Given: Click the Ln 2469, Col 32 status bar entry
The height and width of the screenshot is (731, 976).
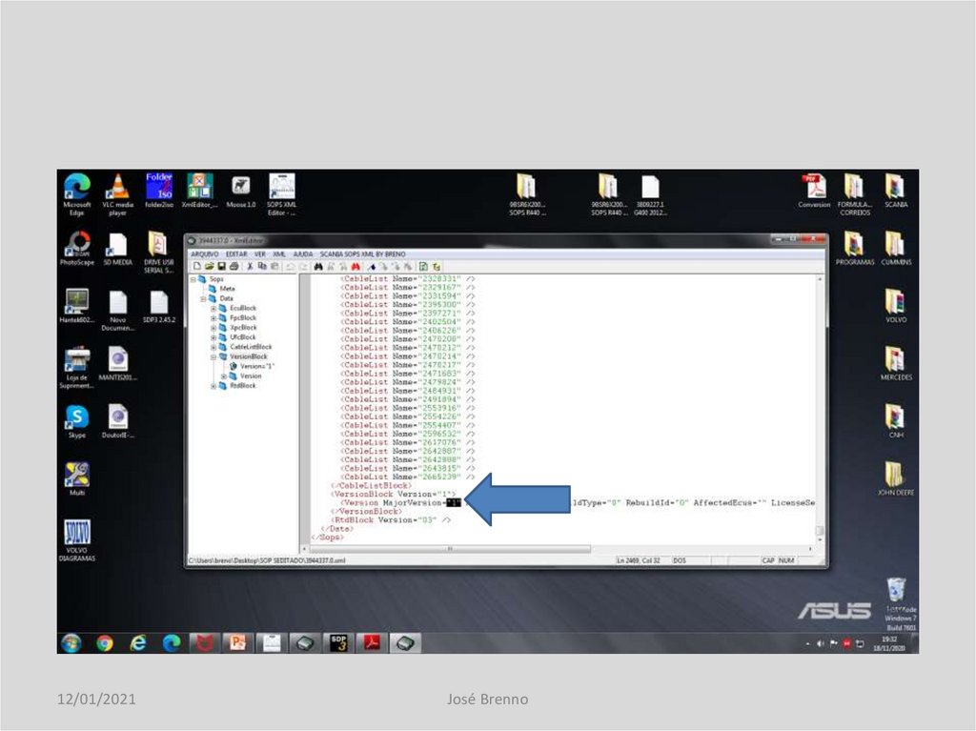Looking at the screenshot, I should 639,560.
